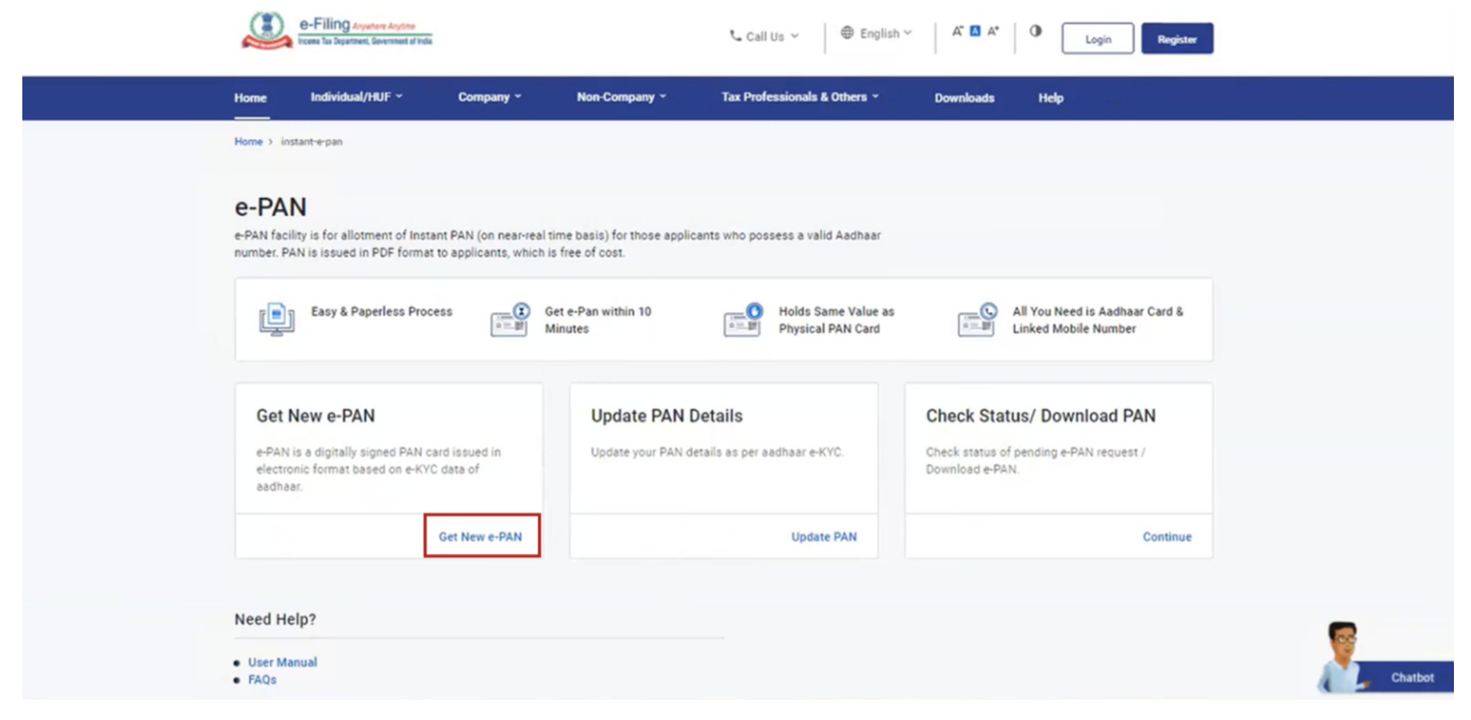The width and height of the screenshot is (1471, 720).
Task: Open the Downloads menu item
Action: (964, 98)
